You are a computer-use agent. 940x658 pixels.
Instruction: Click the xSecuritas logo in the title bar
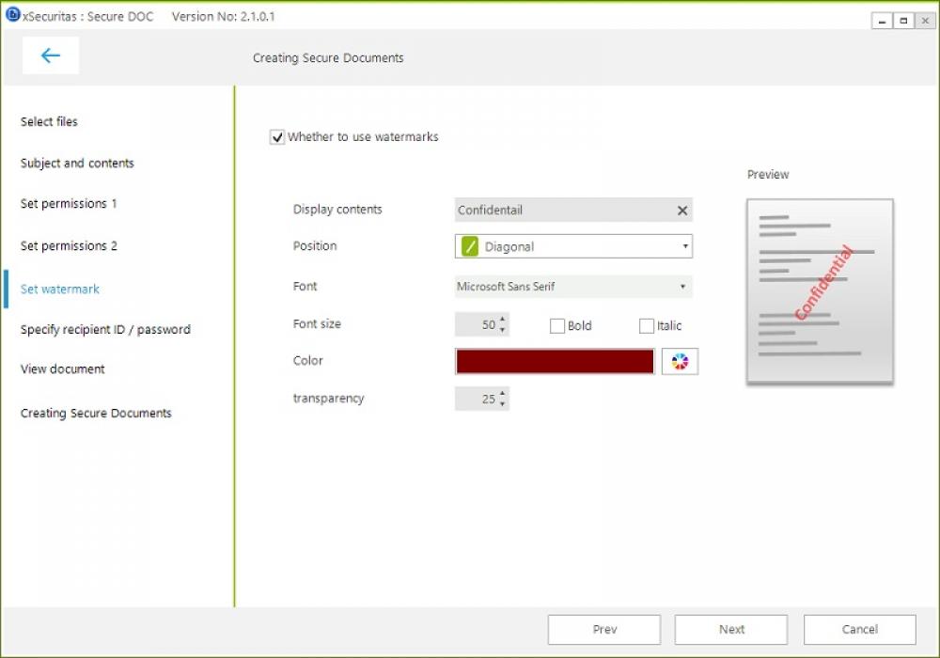click(11, 15)
